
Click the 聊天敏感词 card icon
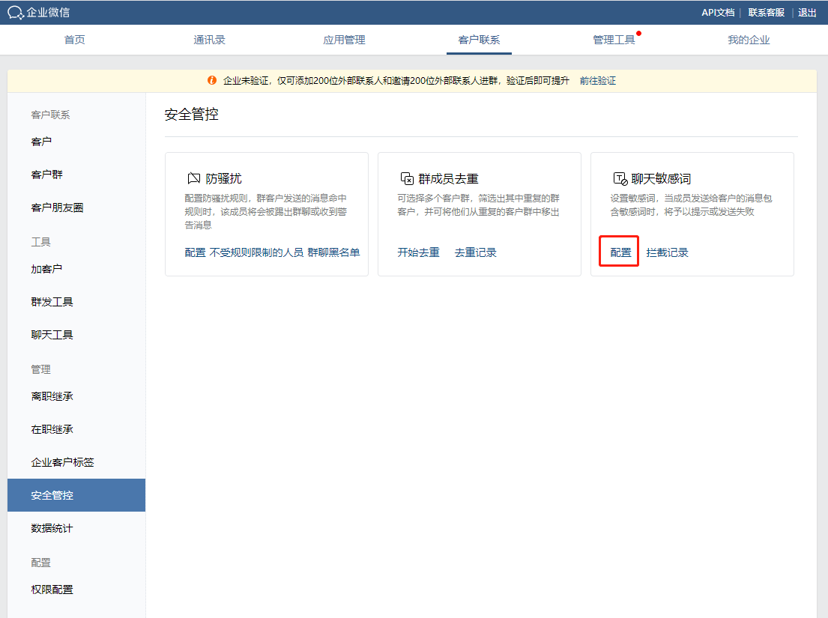coord(620,178)
